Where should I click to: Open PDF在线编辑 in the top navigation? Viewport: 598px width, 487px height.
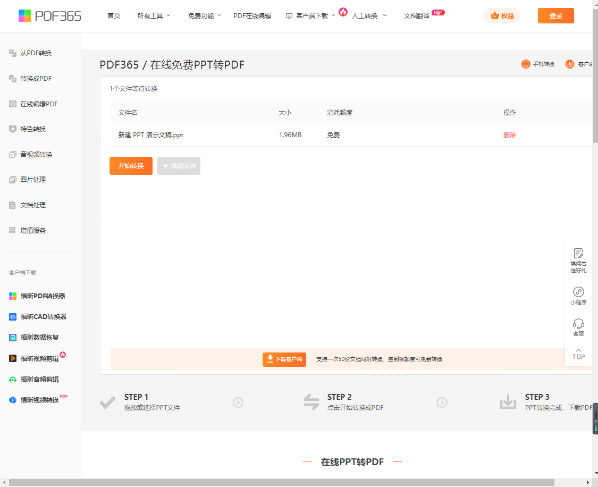click(252, 15)
